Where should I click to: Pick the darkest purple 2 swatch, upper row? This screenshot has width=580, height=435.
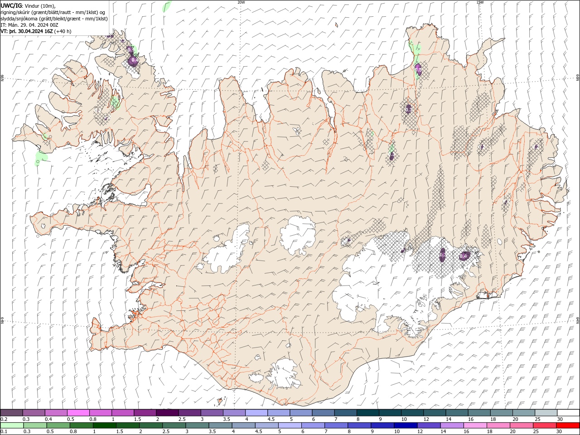pyautogui.click(x=167, y=413)
